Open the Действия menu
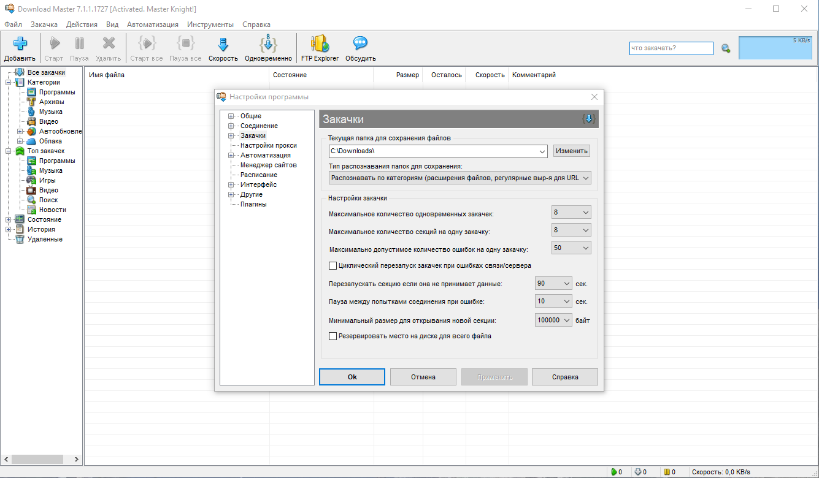Screen dimensions: 819x478 pyautogui.click(x=82, y=25)
